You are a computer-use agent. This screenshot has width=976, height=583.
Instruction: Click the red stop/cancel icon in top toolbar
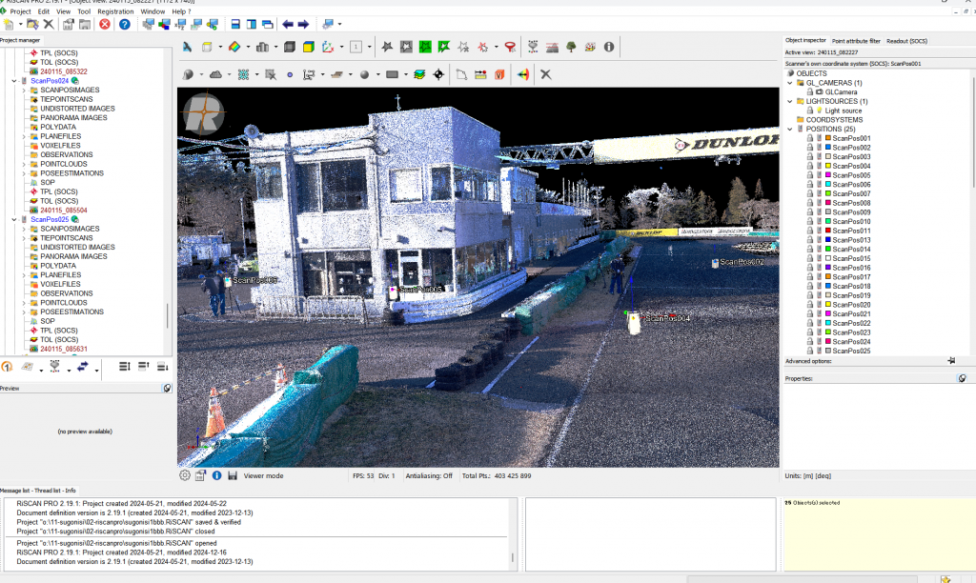(104, 24)
